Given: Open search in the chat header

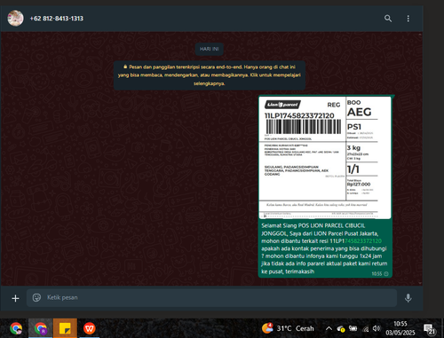Looking at the screenshot, I should tap(388, 19).
